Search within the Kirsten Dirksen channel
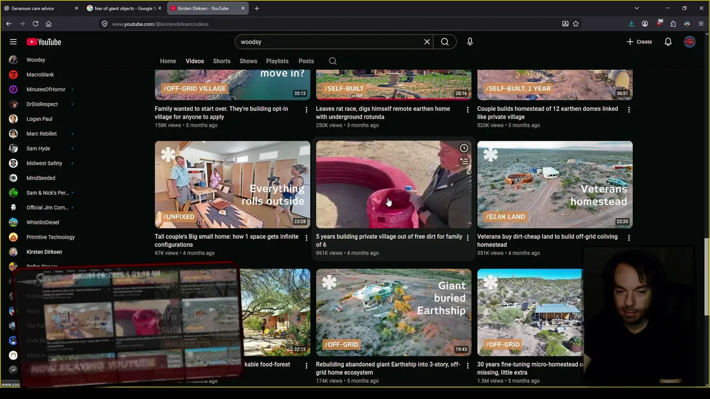 [333, 61]
